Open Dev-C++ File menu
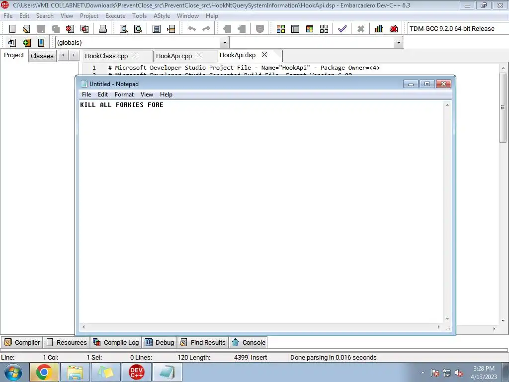 click(8, 16)
